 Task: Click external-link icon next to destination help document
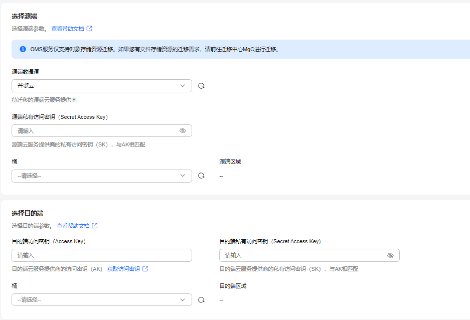click(95, 226)
